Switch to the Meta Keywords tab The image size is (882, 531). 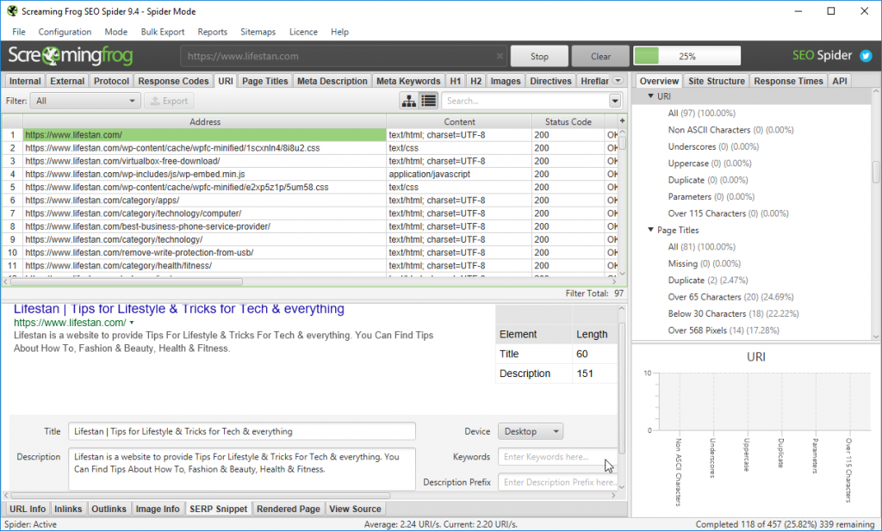(x=408, y=81)
